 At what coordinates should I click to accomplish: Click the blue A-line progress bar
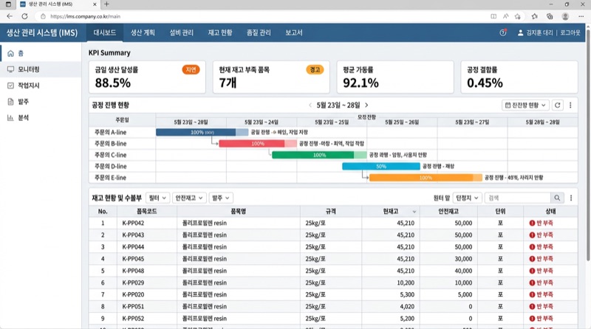coord(202,132)
